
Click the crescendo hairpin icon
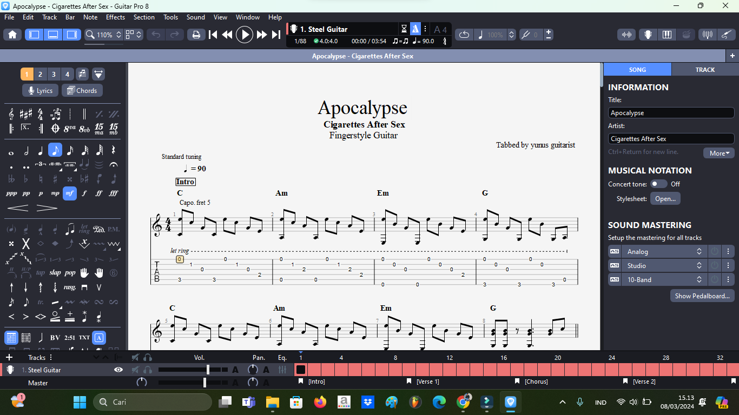tap(18, 207)
